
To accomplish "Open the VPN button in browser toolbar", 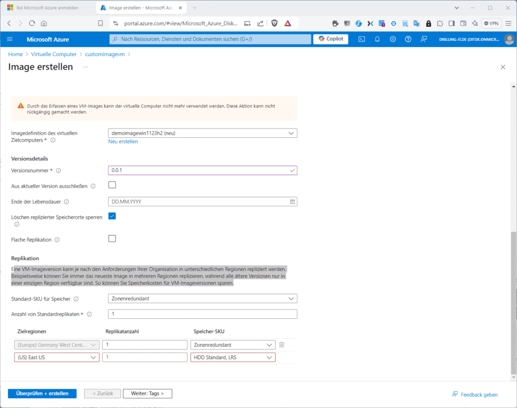I will coord(491,23).
